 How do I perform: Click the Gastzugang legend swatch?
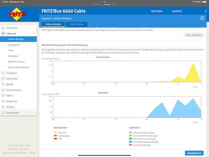click(x=55, y=136)
